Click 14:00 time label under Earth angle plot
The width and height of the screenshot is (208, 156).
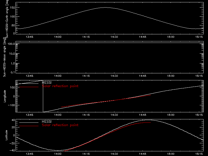58,37
